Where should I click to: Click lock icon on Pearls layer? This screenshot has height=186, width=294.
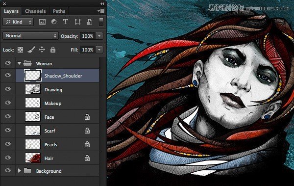(87, 144)
